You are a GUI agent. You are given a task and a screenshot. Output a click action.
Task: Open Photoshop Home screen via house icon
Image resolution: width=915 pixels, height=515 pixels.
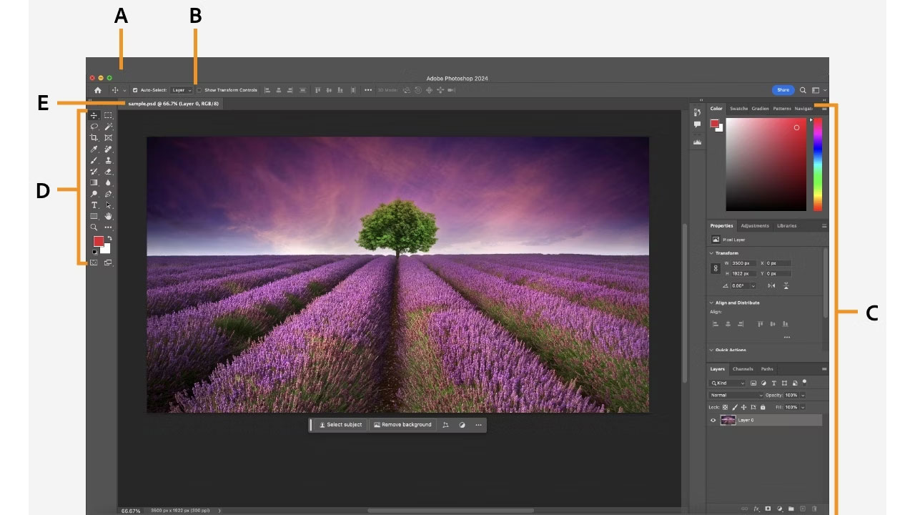97,89
